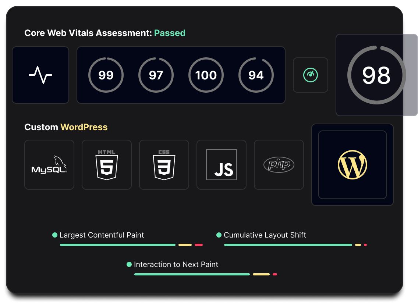
Task: Click the Largest Contentful Paint progress bar
Action: [131, 245]
